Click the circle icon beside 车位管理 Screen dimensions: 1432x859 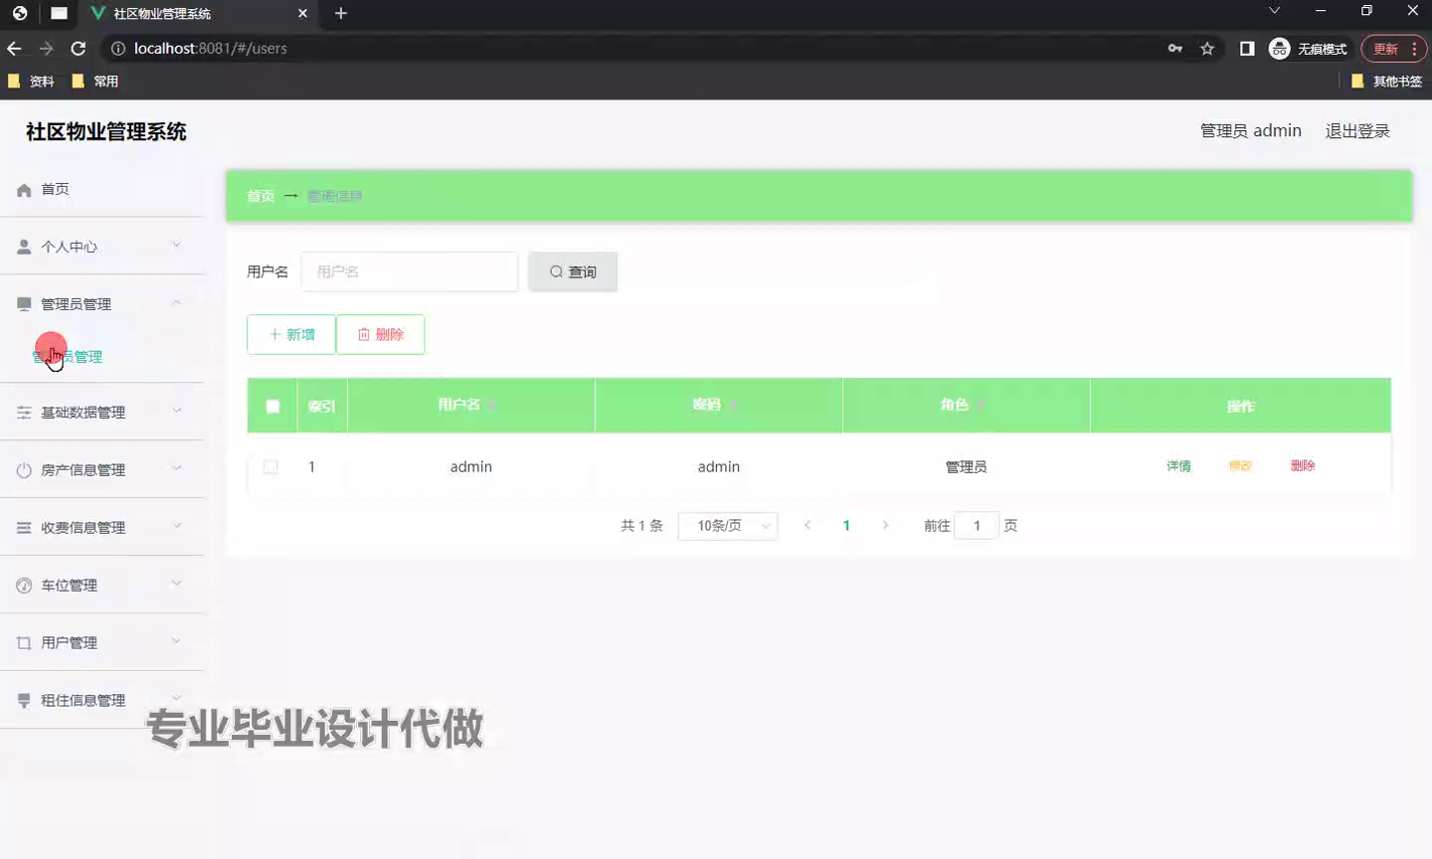pyautogui.click(x=24, y=586)
